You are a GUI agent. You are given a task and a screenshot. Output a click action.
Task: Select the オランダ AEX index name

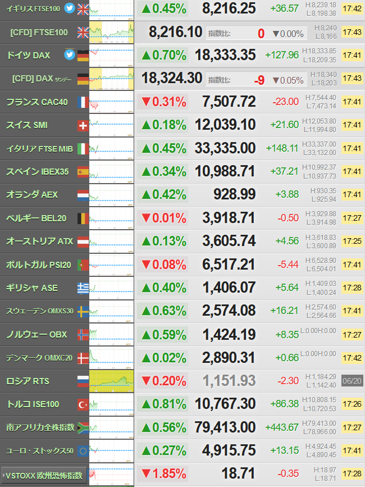[32, 195]
